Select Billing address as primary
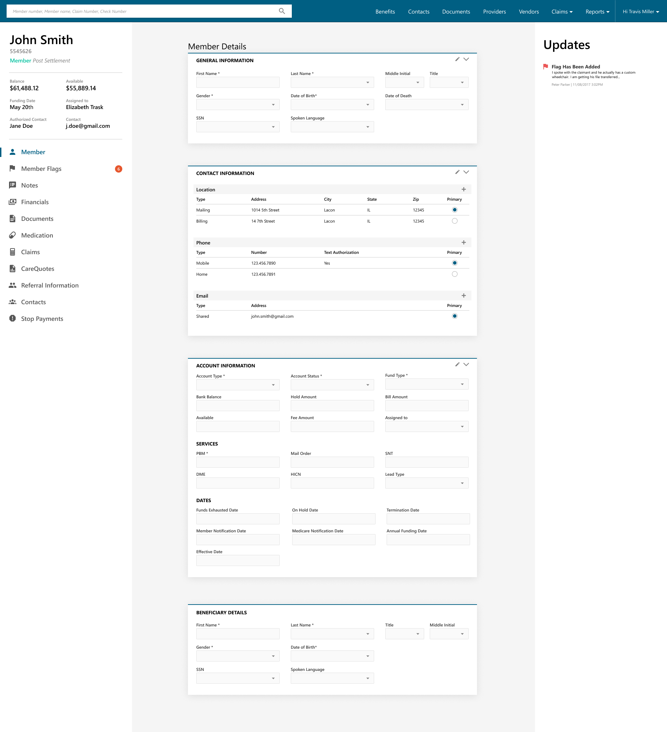This screenshot has height=732, width=667. point(454,221)
